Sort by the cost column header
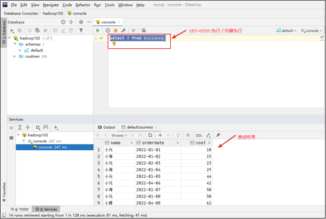This screenshot has height=219, width=326. [x=197, y=143]
